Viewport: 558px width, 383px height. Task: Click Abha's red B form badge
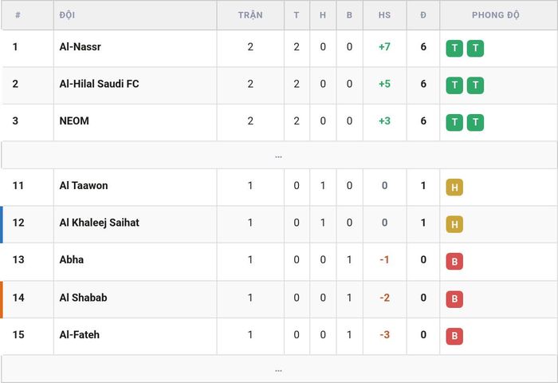coord(454,261)
